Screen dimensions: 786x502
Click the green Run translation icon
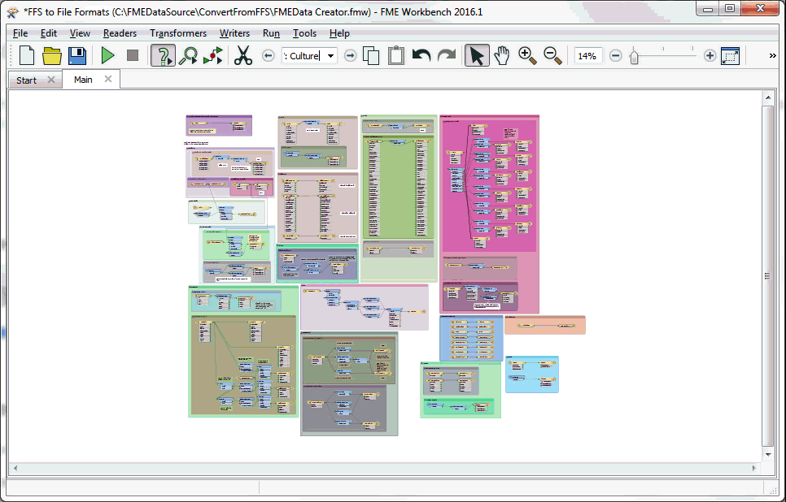tap(108, 56)
